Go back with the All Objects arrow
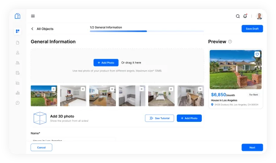276x163 pixels. [x=32, y=29]
